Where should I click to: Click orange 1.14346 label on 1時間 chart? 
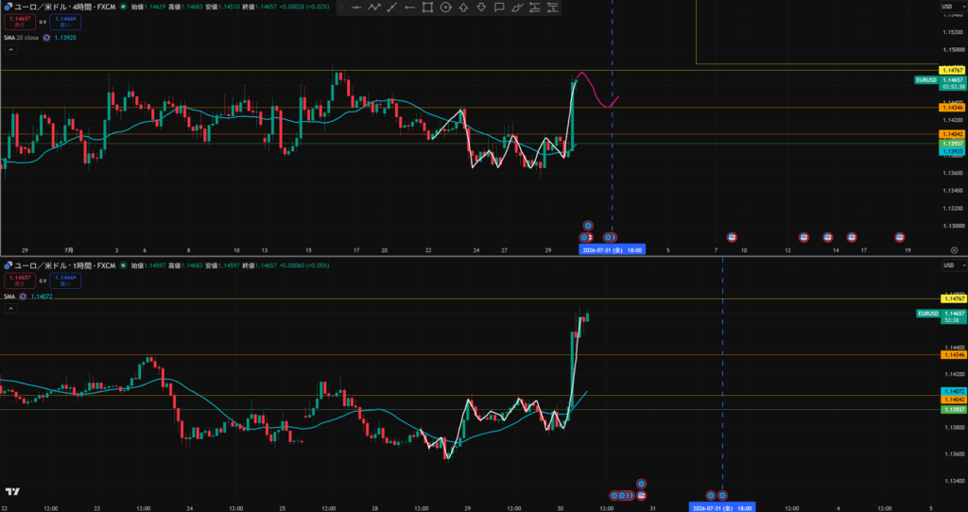(953, 354)
